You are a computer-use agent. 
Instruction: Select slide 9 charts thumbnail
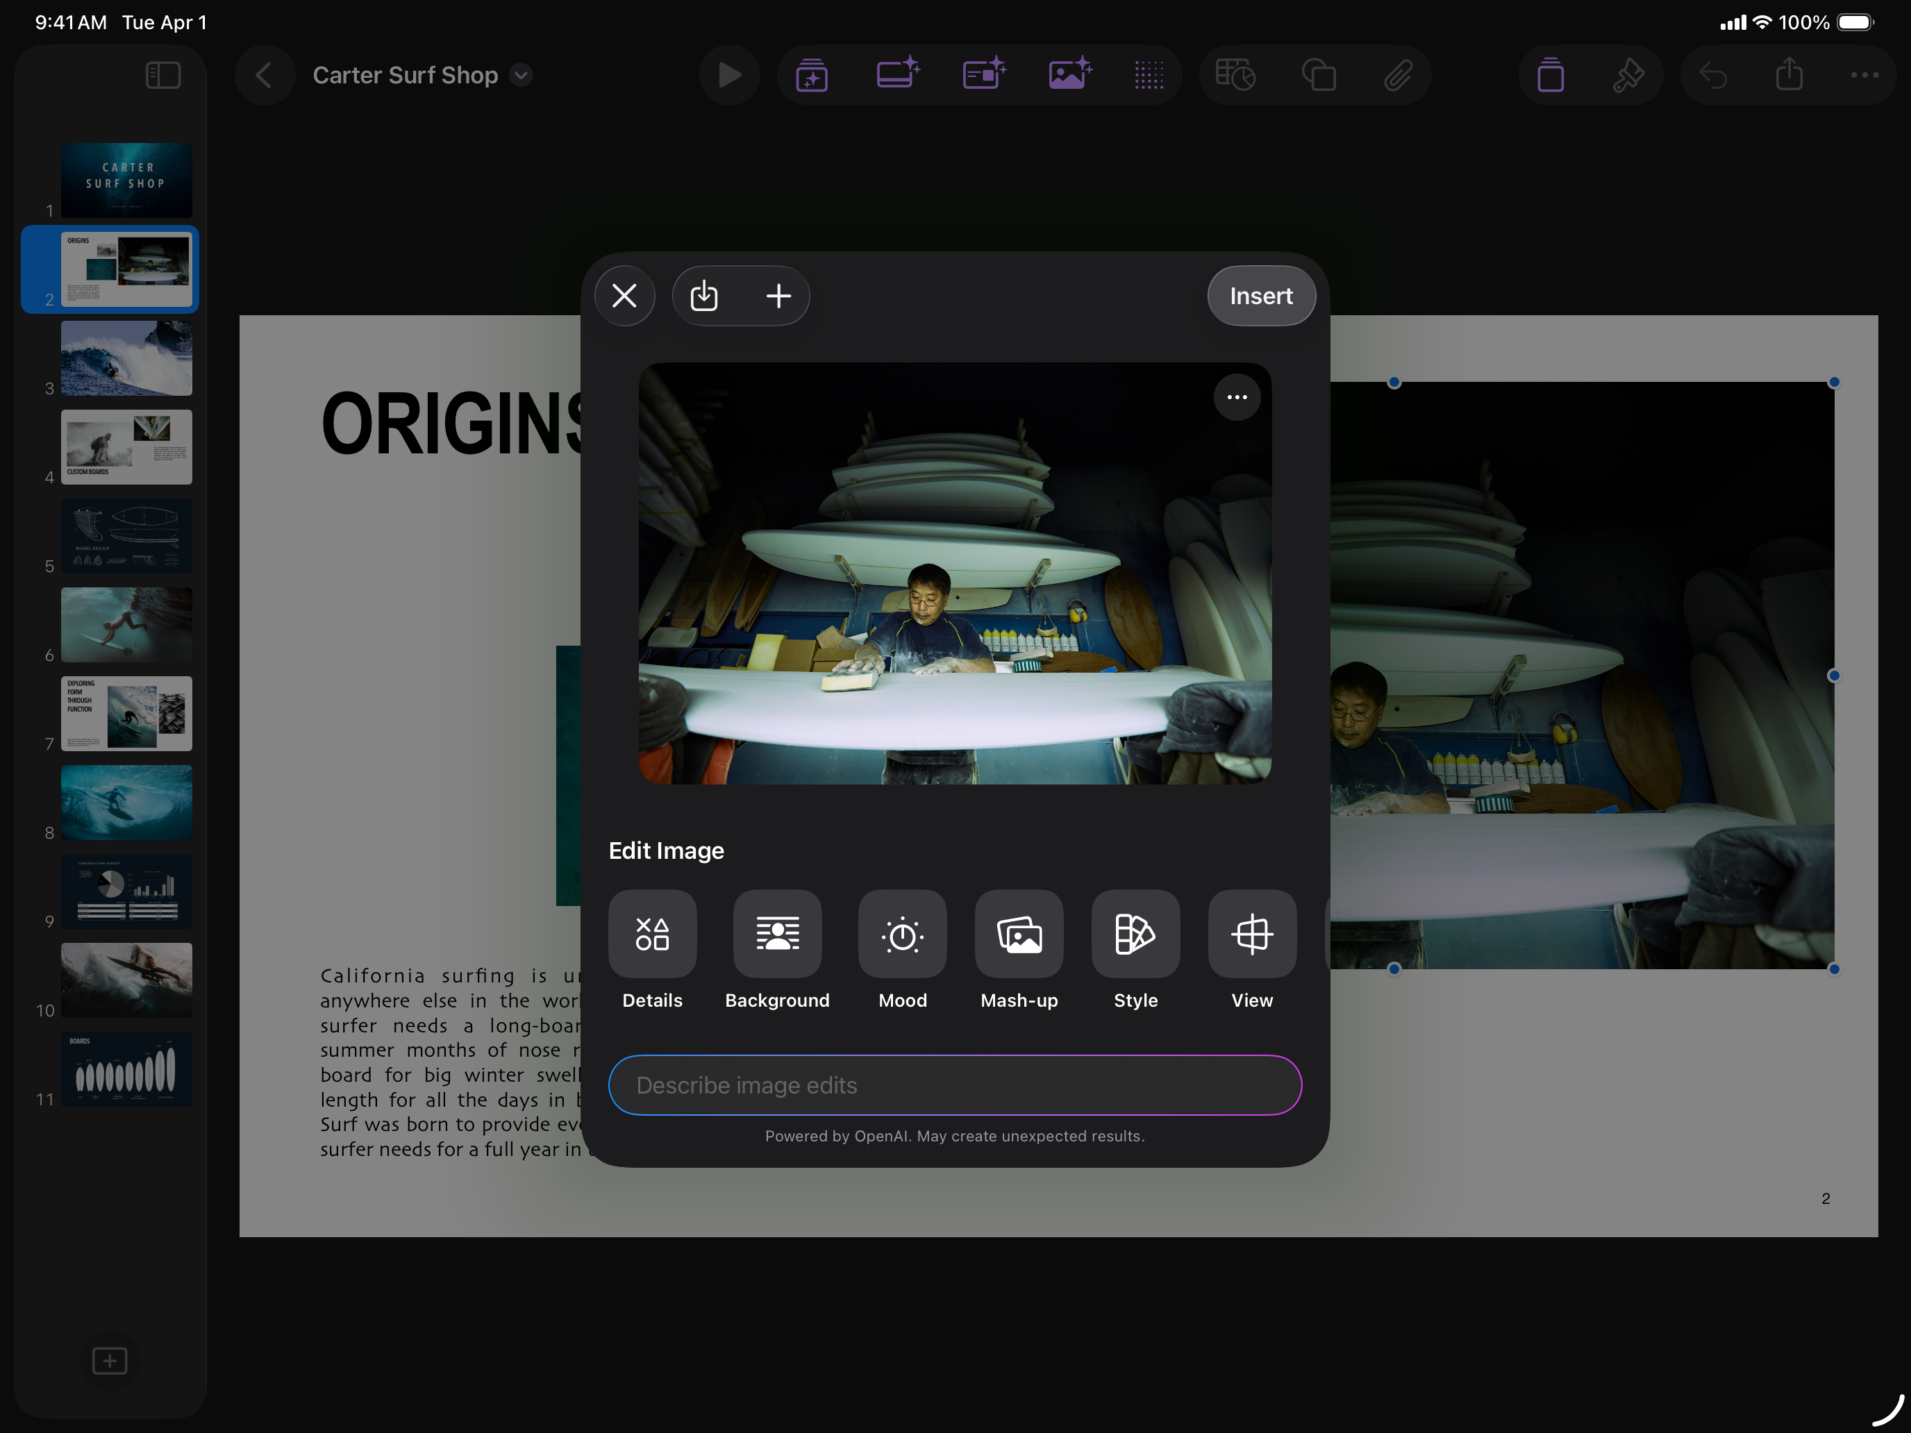[127, 891]
